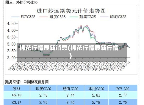Select the 印尼C32S legend entry
Screen dimensions: 144x105
[113, 17]
